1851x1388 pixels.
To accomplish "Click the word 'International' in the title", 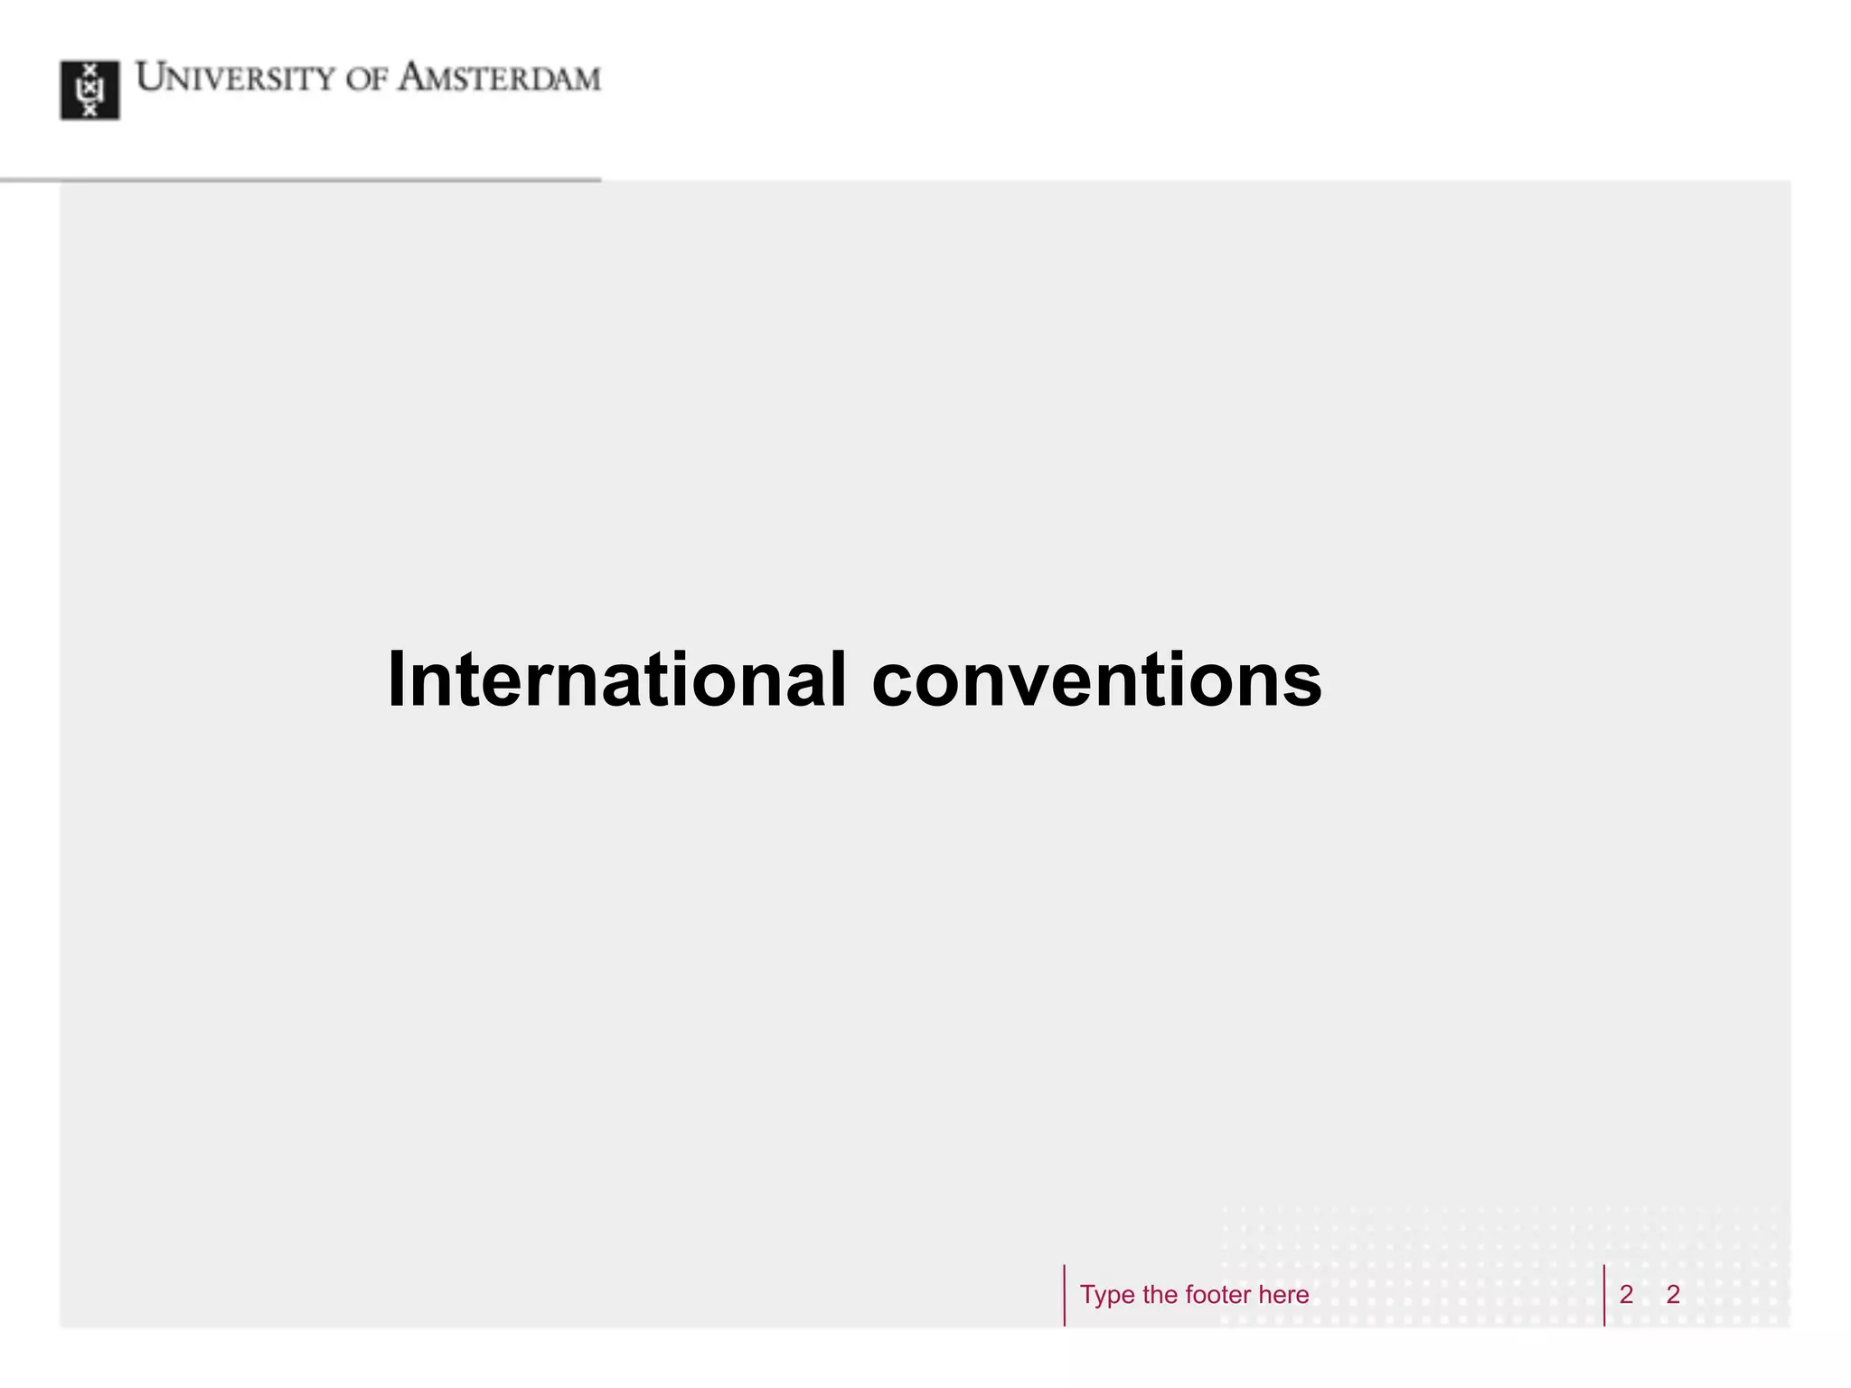I will [x=616, y=680].
